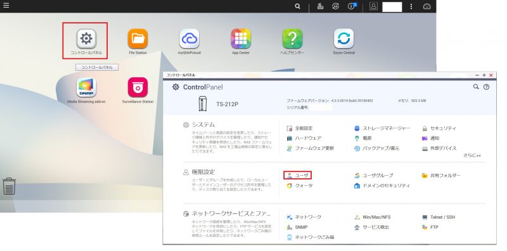Click the username field in top bar
Image resolution: width=507 pixels, height=251 pixels.
point(392,6)
